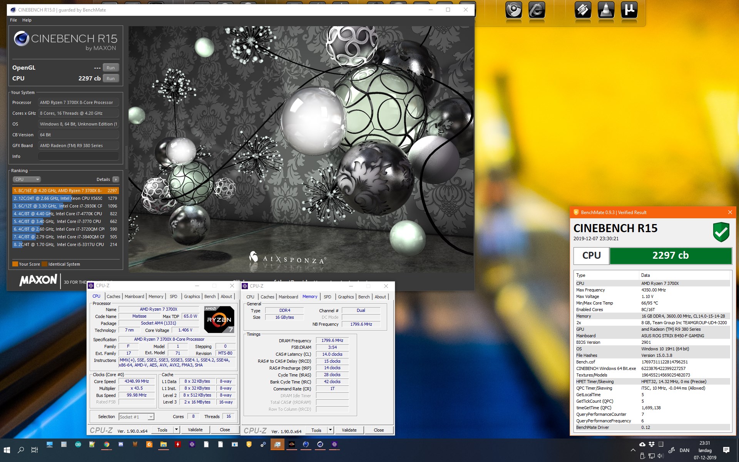Open File Explorer from the taskbar
This screenshot has width=739, height=462.
click(164, 444)
